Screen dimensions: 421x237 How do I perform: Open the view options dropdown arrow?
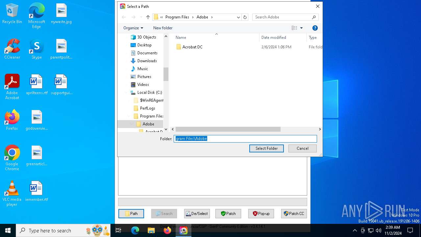click(x=301, y=28)
